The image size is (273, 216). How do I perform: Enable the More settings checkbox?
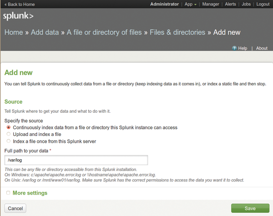coord(8,193)
